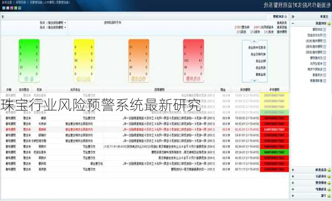The image size is (332, 201).
Task: Pick the beige theme color square
Action: click(x=8, y=8)
